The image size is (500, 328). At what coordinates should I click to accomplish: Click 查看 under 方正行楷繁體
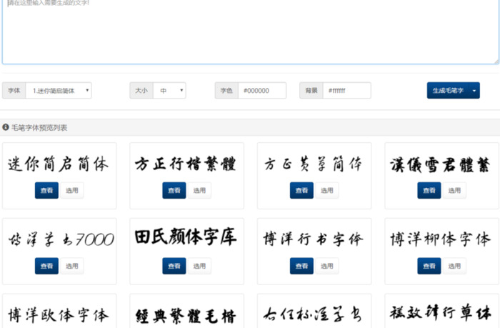tap(174, 191)
